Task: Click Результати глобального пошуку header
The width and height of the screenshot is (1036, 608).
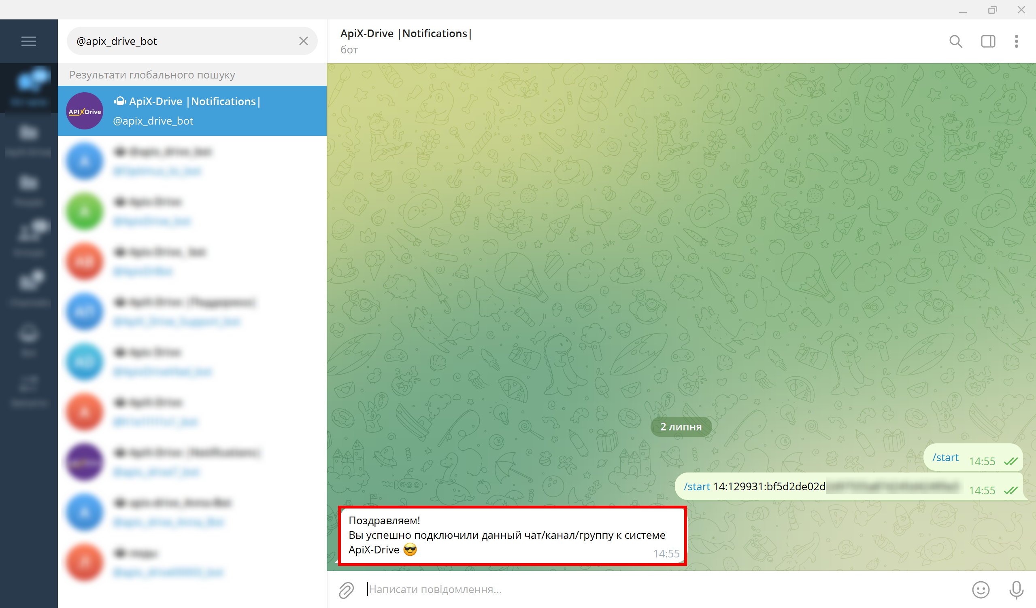Action: 152,75
